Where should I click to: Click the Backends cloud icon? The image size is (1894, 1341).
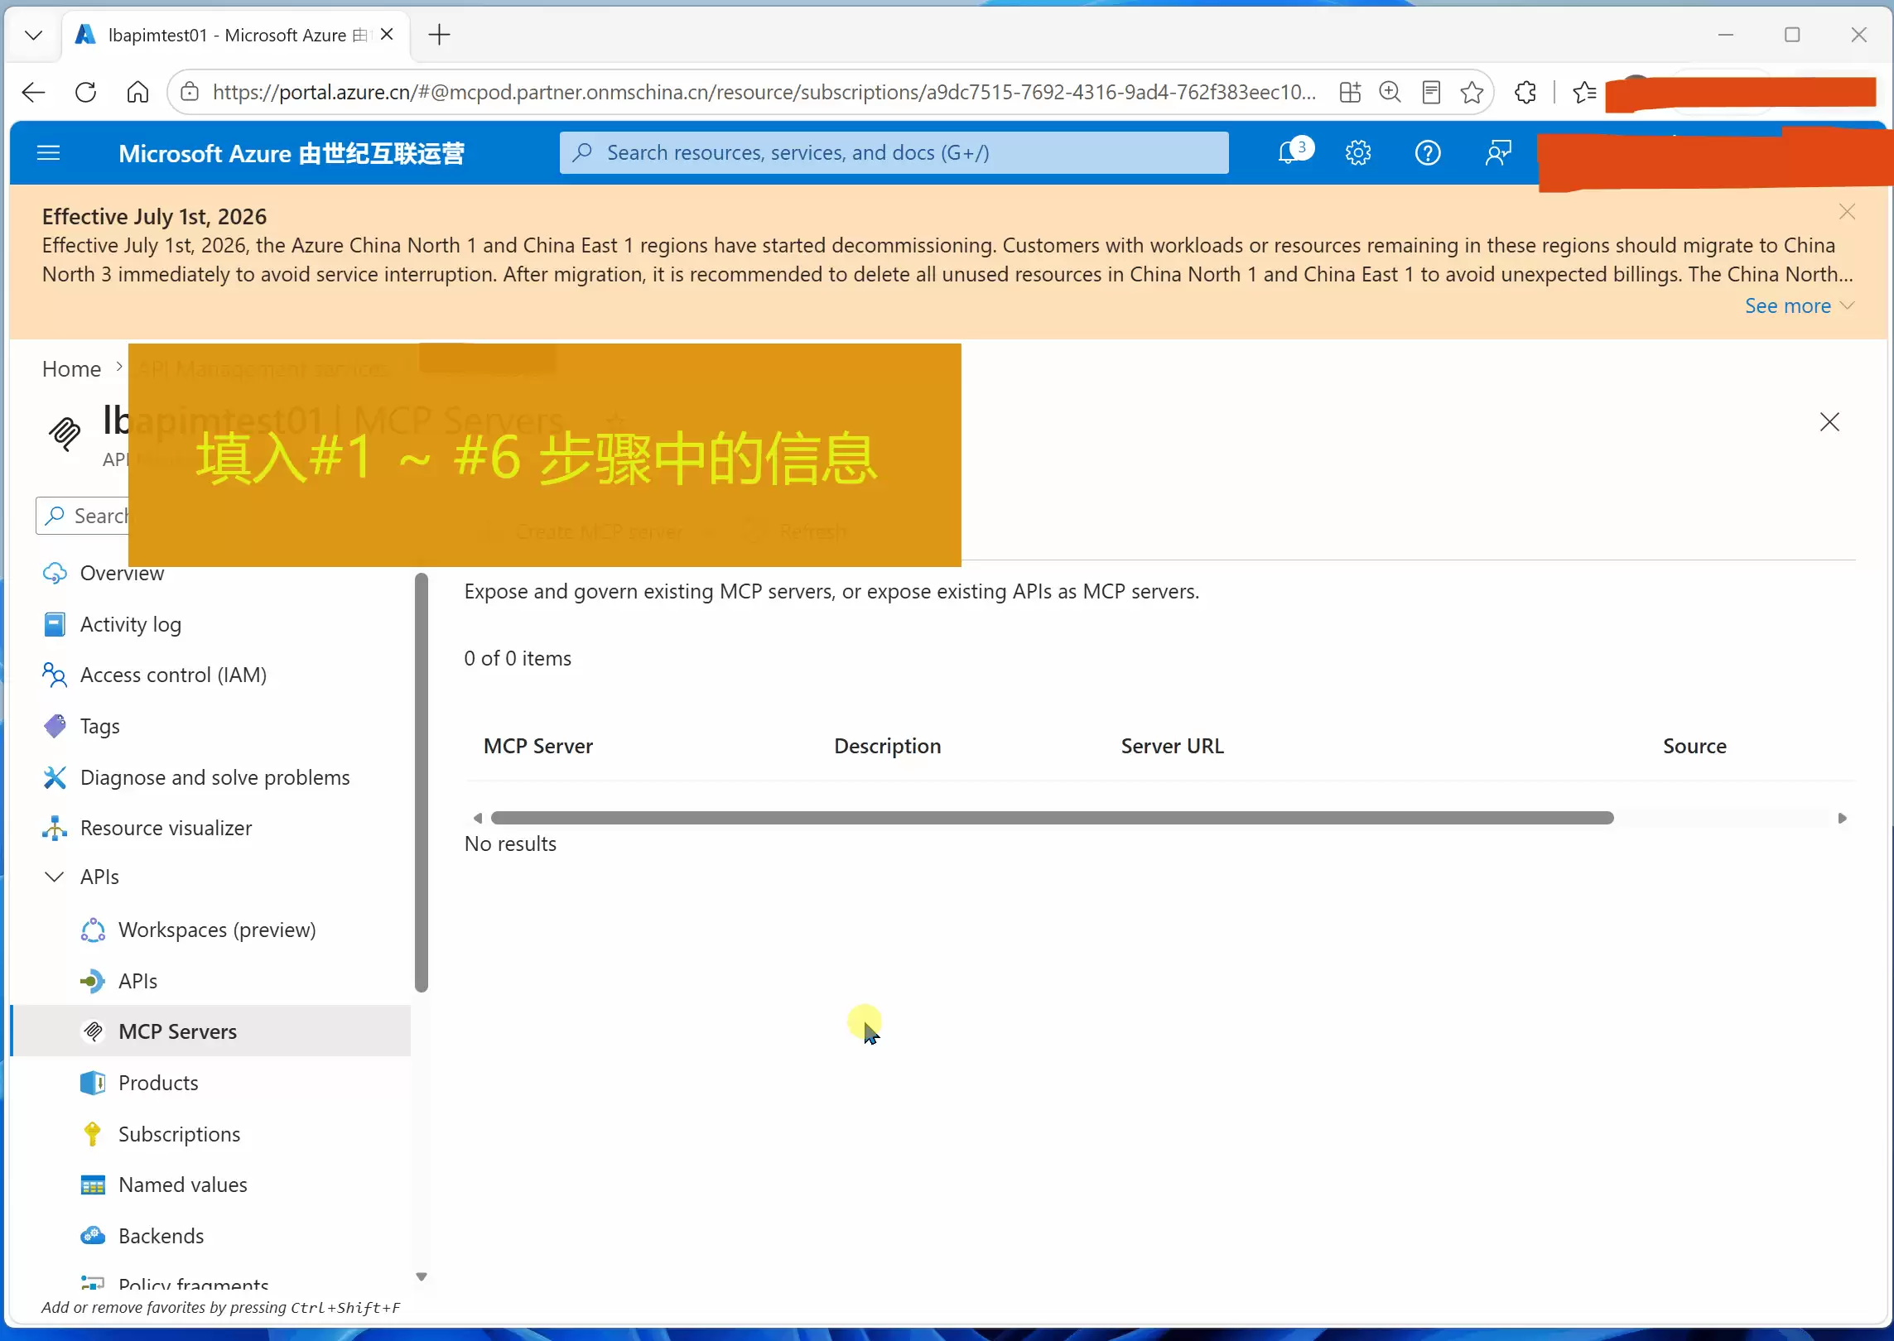tap(93, 1236)
